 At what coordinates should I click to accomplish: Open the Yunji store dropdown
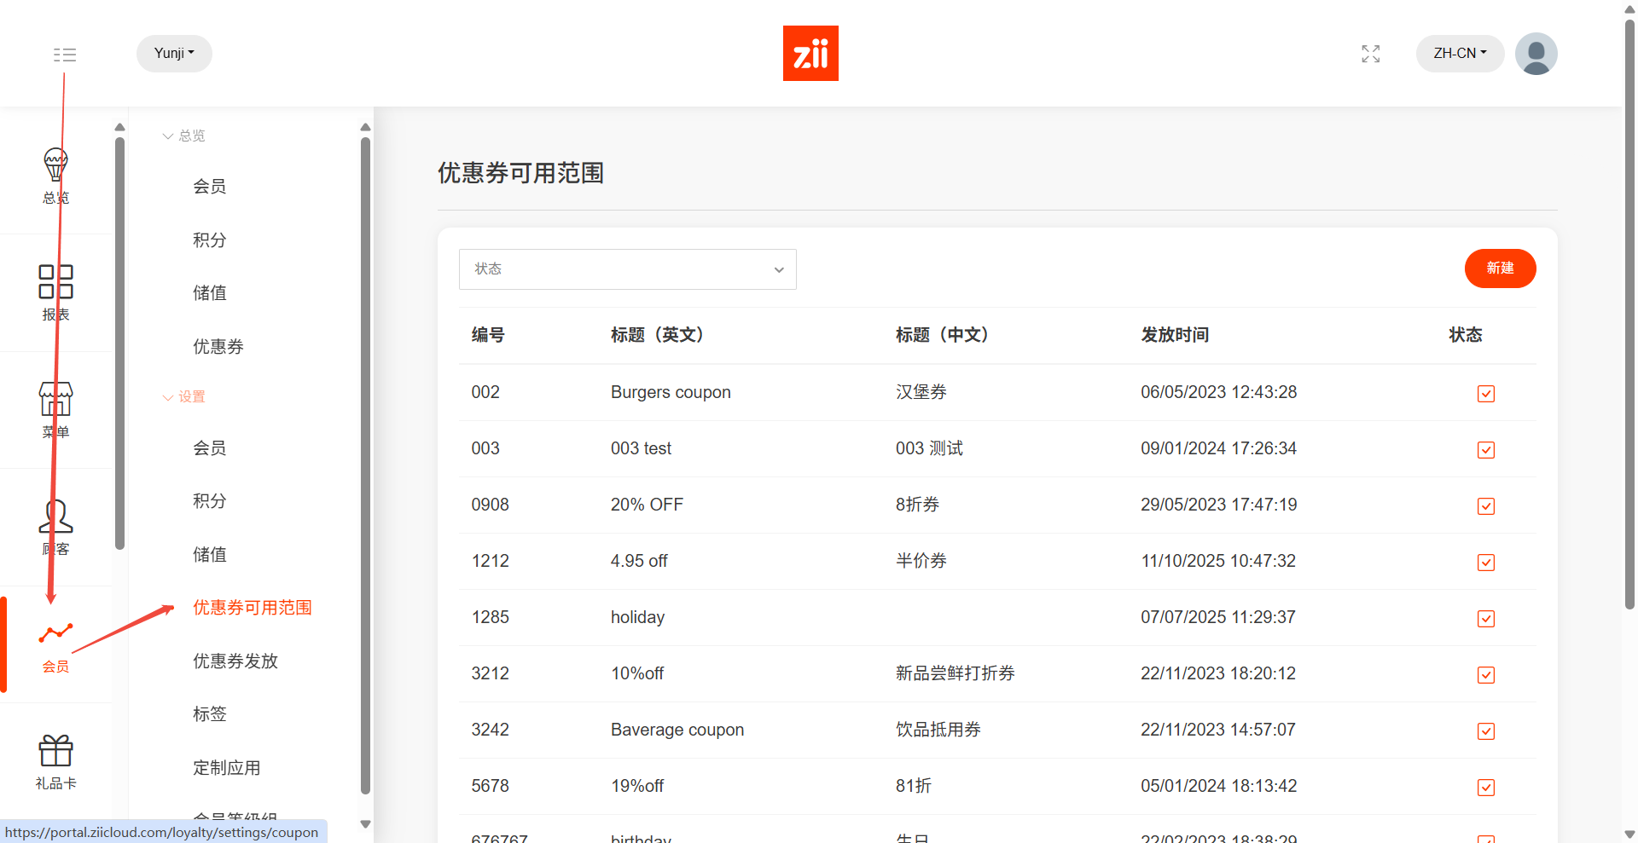click(x=174, y=53)
